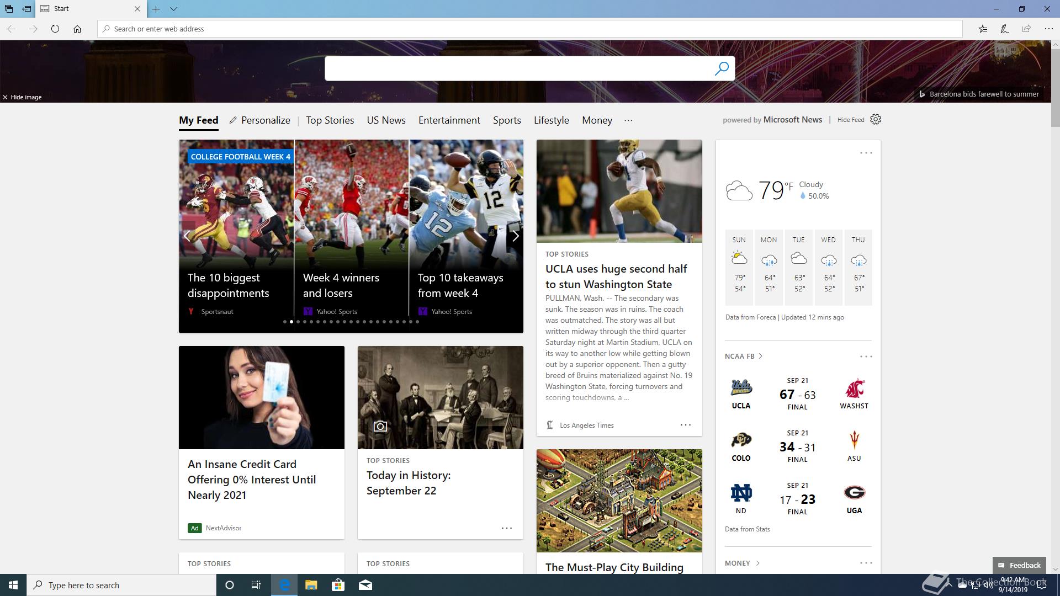Image resolution: width=1060 pixels, height=596 pixels.
Task: Open Windows Start menu
Action: 13,585
